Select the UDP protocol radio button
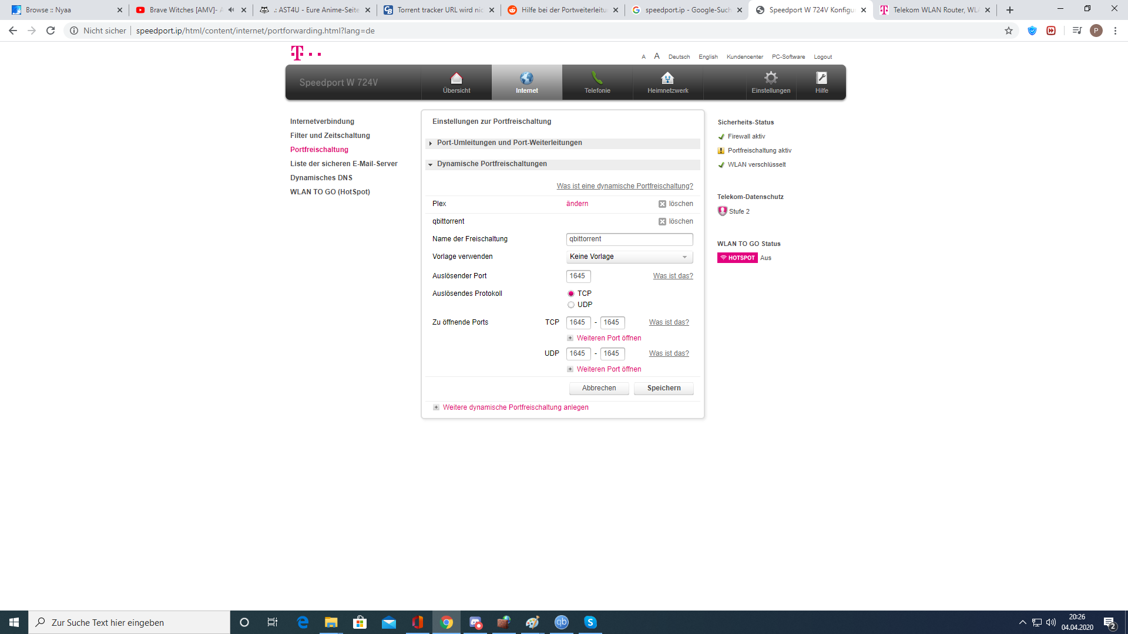The height and width of the screenshot is (634, 1128). [570, 305]
